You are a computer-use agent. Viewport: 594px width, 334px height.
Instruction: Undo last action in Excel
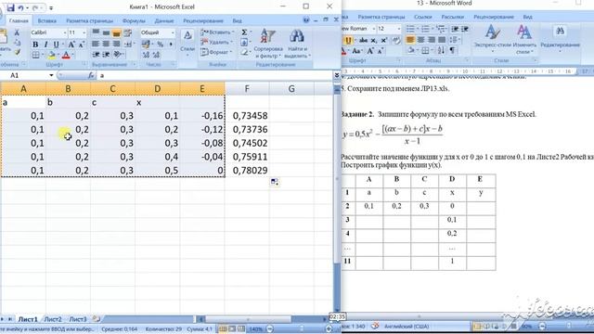click(x=20, y=7)
